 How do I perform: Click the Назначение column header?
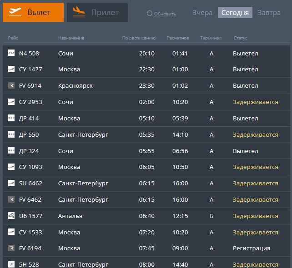(x=71, y=38)
